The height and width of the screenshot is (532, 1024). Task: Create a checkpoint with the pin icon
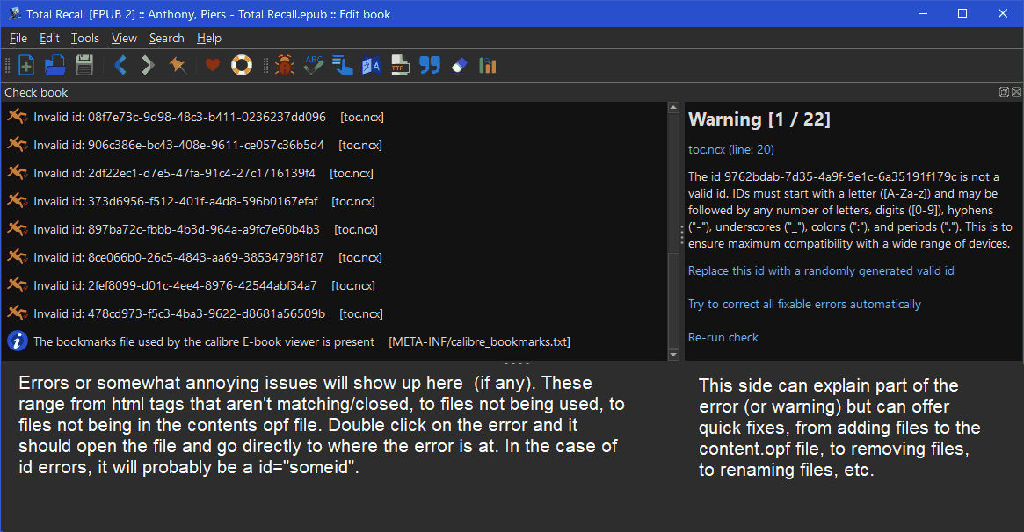pos(177,65)
